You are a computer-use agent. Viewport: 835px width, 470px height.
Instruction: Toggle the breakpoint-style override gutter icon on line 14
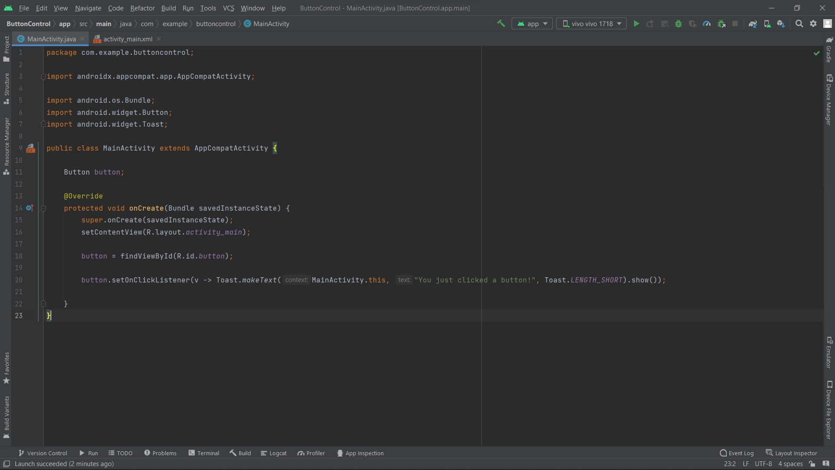30,208
